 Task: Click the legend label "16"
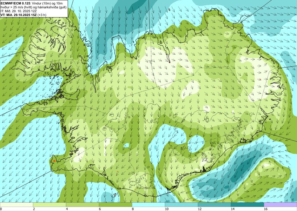(266, 209)
